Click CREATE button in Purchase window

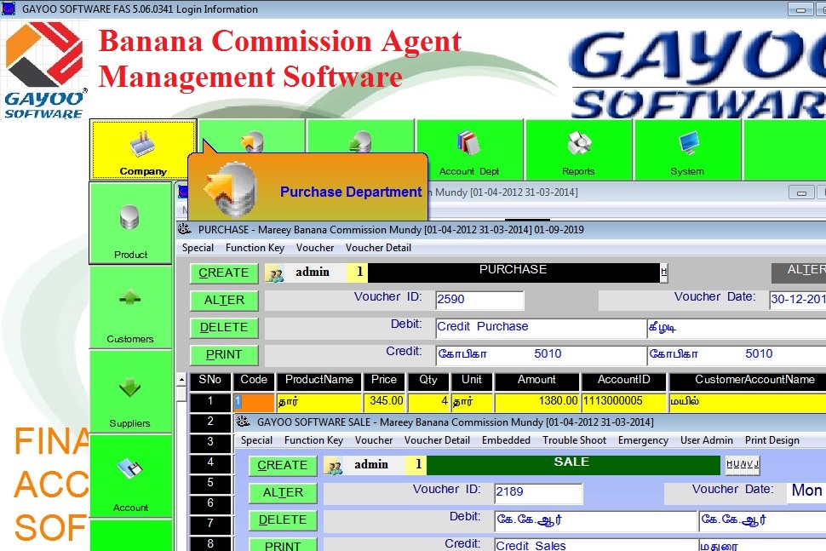(x=224, y=273)
